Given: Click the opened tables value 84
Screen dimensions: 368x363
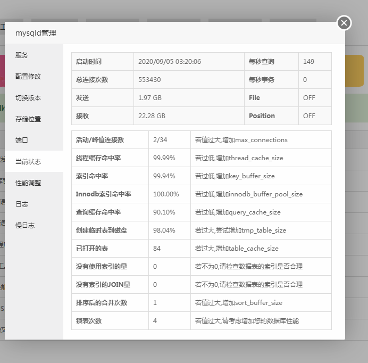Looking at the screenshot, I should coord(157,249).
